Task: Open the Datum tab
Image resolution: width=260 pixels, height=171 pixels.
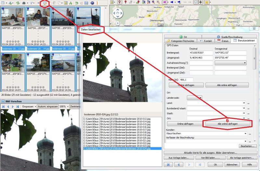Action: tap(223, 41)
